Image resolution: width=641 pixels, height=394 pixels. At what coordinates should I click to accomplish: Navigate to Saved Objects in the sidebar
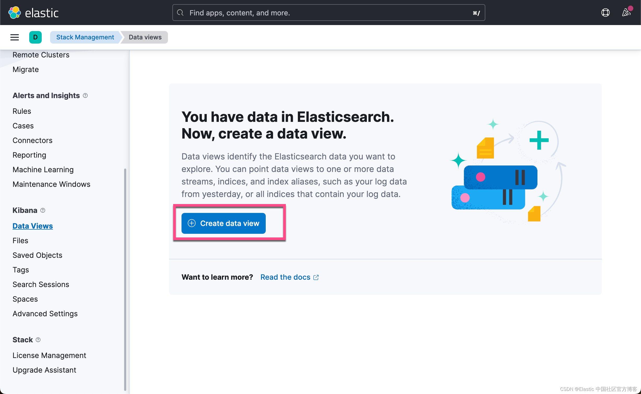[37, 255]
